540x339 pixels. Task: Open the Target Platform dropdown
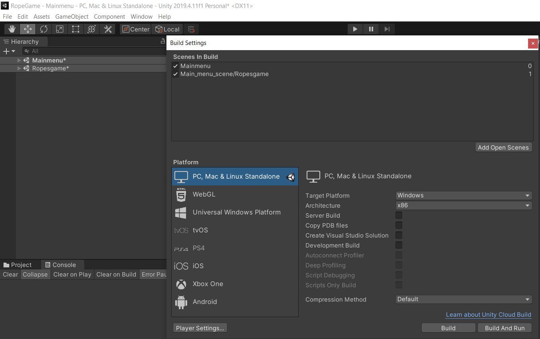pyautogui.click(x=464, y=195)
